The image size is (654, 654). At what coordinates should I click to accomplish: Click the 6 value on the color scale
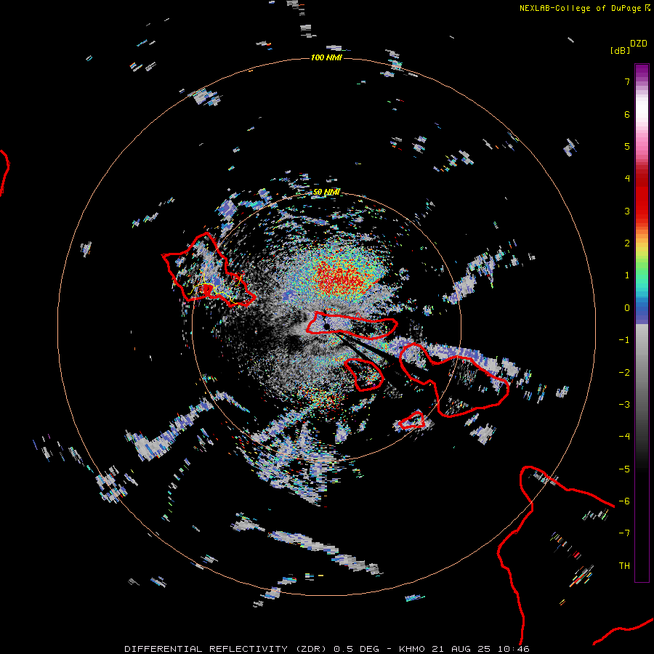coord(627,114)
